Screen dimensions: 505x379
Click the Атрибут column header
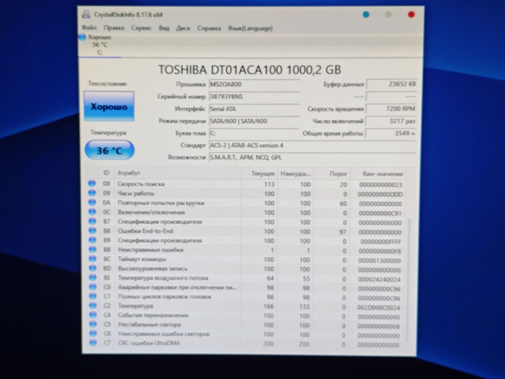point(177,173)
